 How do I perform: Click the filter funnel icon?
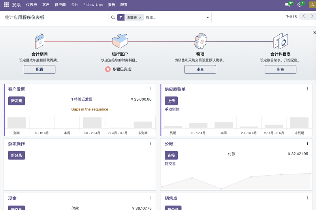121,17
